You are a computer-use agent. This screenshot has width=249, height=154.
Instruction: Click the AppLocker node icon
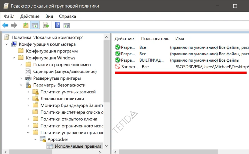(43, 139)
